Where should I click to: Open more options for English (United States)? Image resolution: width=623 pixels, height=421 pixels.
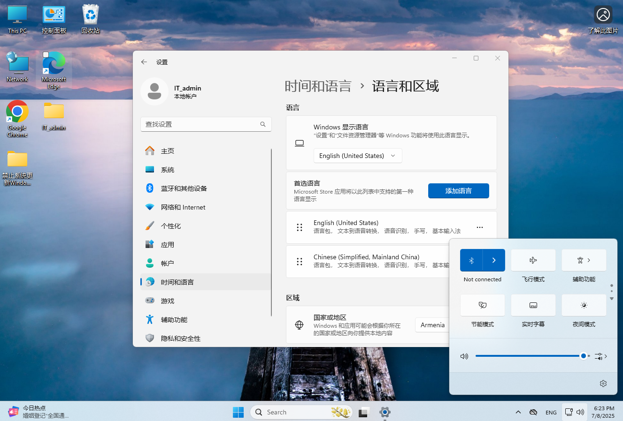tap(479, 227)
